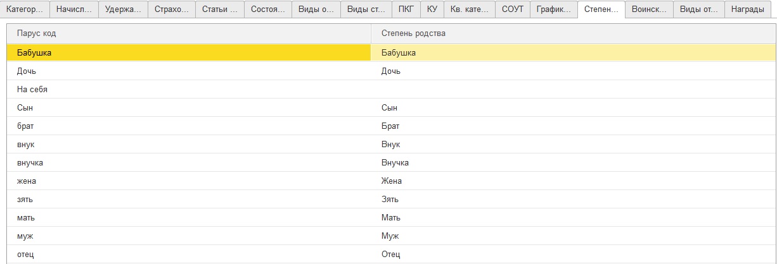The width and height of the screenshot is (777, 264).
Task: Switch to the Страхо... tab
Action: 171,9
